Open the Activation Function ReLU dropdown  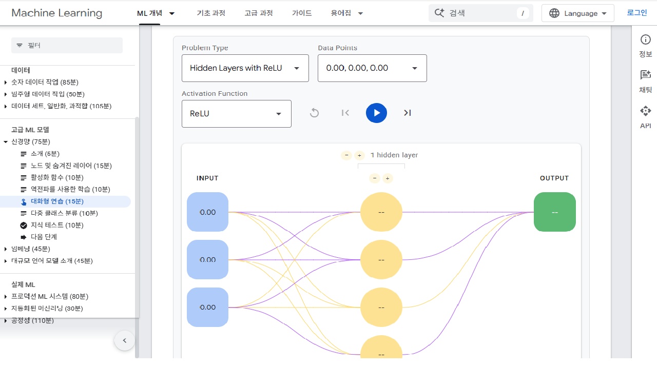[237, 114]
